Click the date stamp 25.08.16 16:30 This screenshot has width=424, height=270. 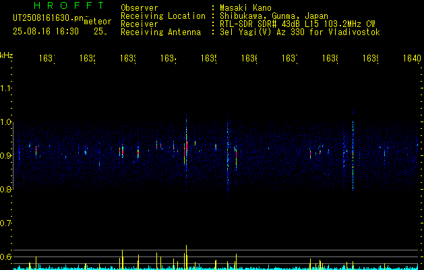pyautogui.click(x=46, y=32)
